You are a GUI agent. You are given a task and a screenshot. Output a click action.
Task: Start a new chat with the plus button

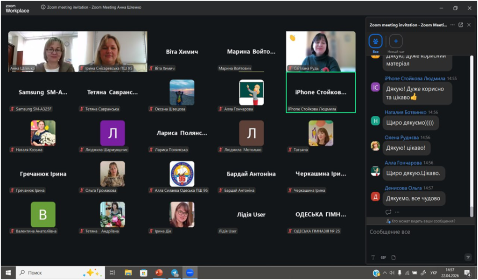[x=396, y=41]
